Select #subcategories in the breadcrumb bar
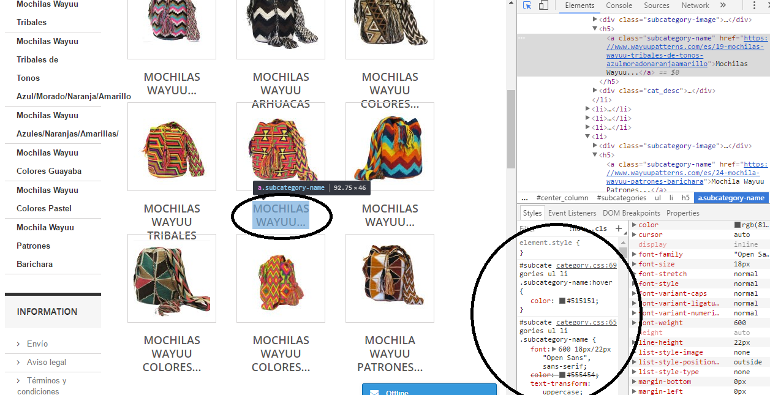Image resolution: width=770 pixels, height=395 pixels. [621, 198]
